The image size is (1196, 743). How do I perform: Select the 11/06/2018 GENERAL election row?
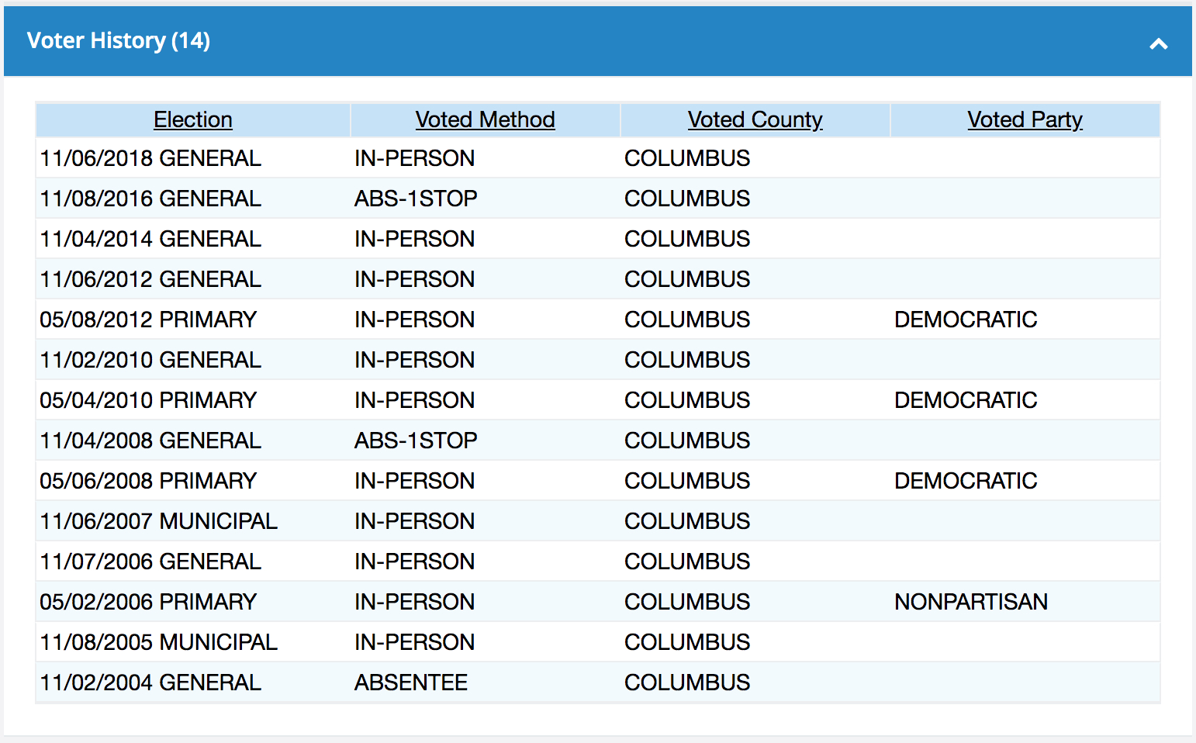(150, 158)
